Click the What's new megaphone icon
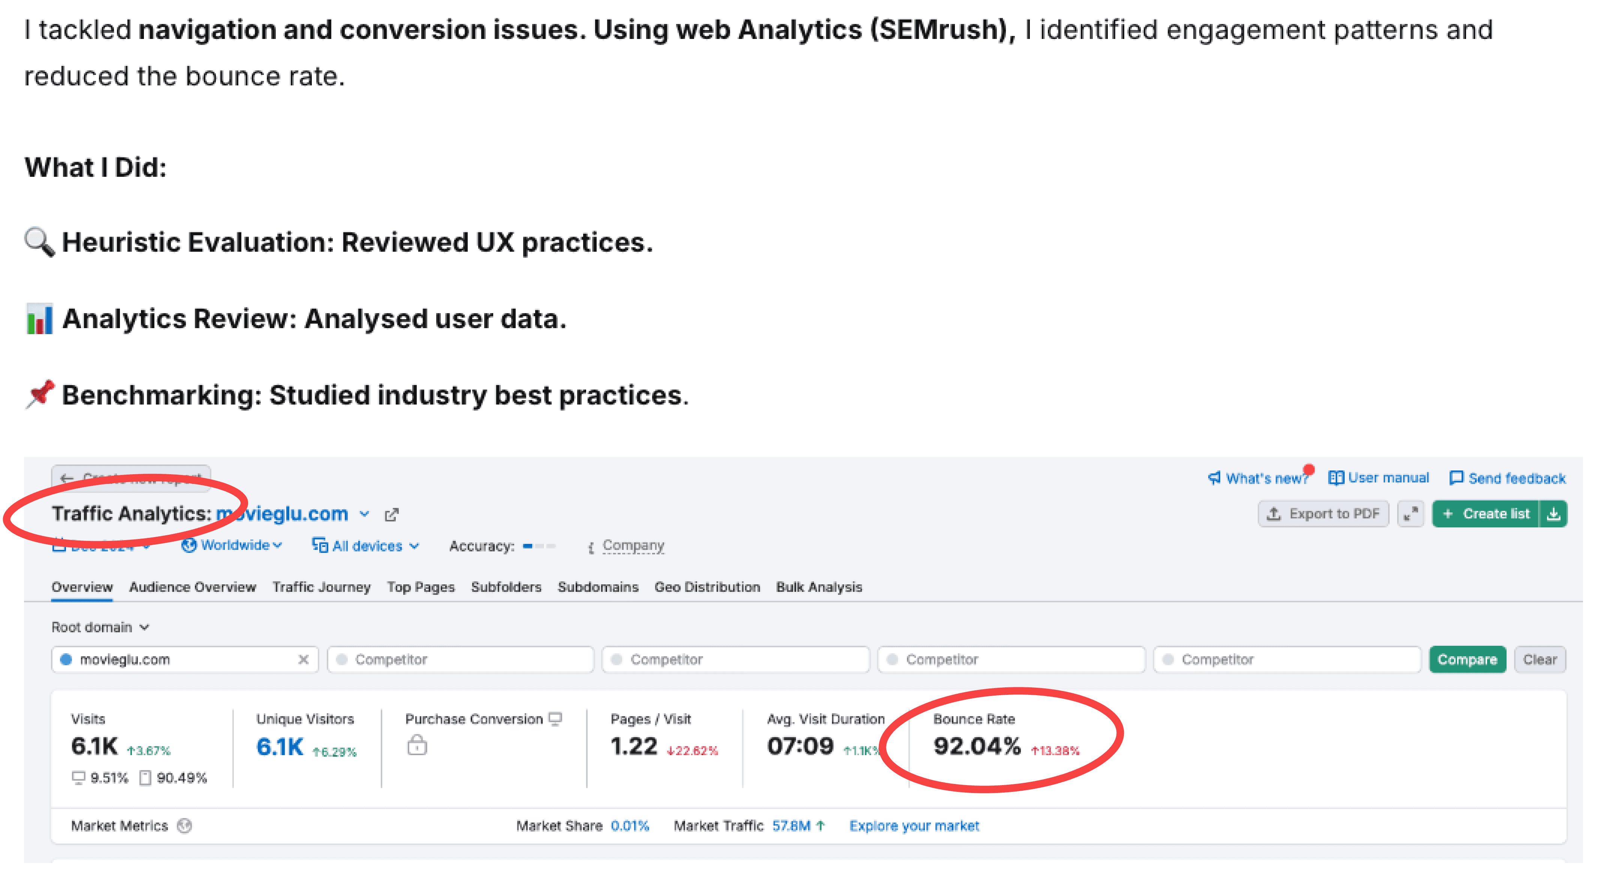The image size is (1598, 881). [1214, 478]
